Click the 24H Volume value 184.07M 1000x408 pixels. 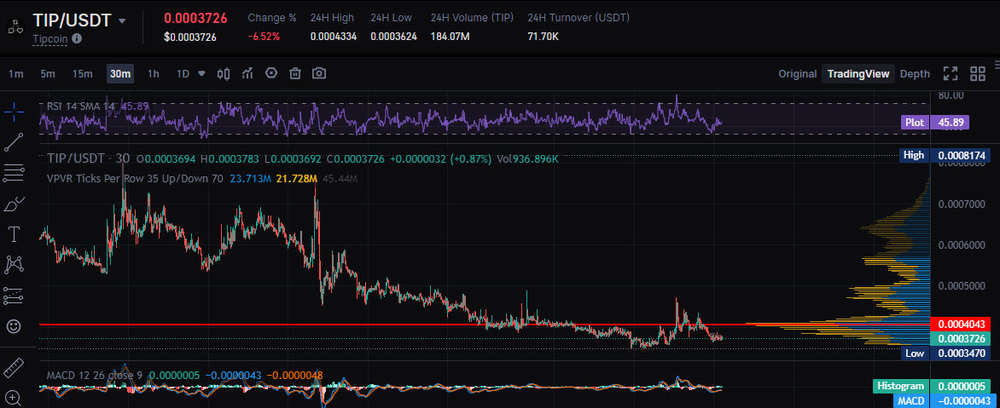(x=451, y=37)
